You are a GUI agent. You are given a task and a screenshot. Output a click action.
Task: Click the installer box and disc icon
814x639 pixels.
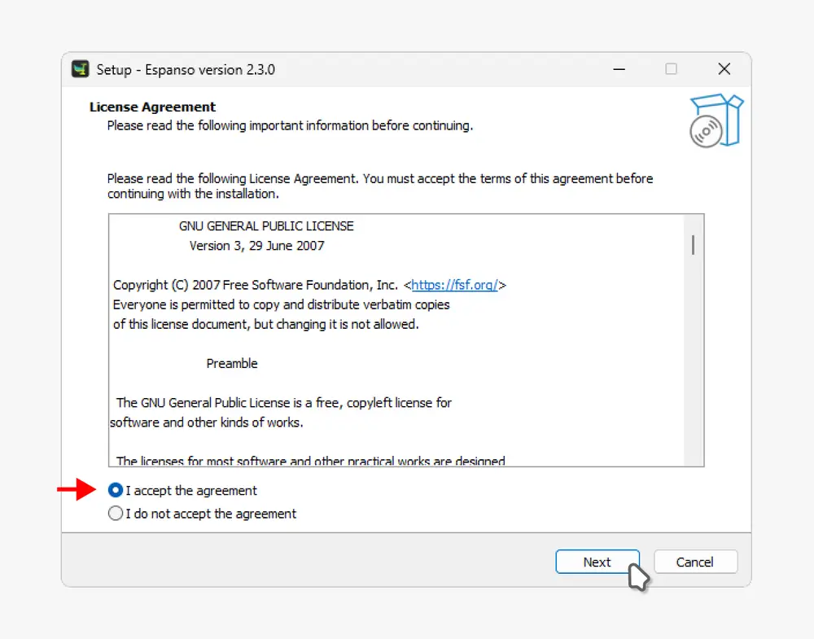pos(716,120)
